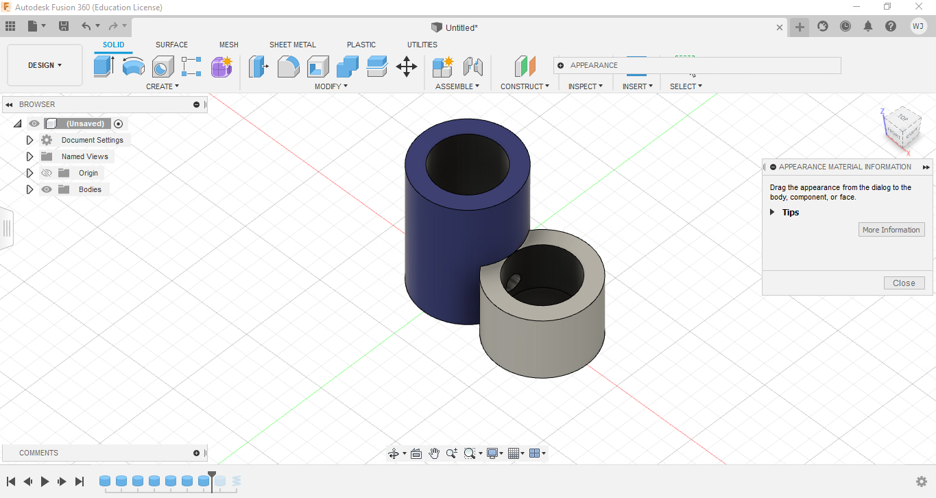Activate the (Unsaved) component radio button
The height and width of the screenshot is (498, 936).
point(118,123)
